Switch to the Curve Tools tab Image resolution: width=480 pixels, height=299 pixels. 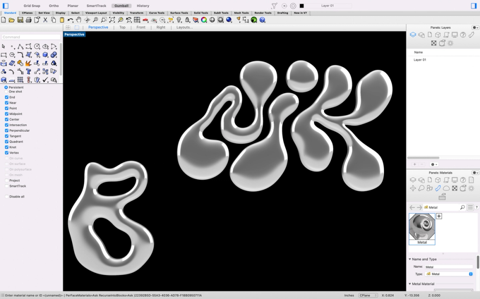(x=157, y=13)
